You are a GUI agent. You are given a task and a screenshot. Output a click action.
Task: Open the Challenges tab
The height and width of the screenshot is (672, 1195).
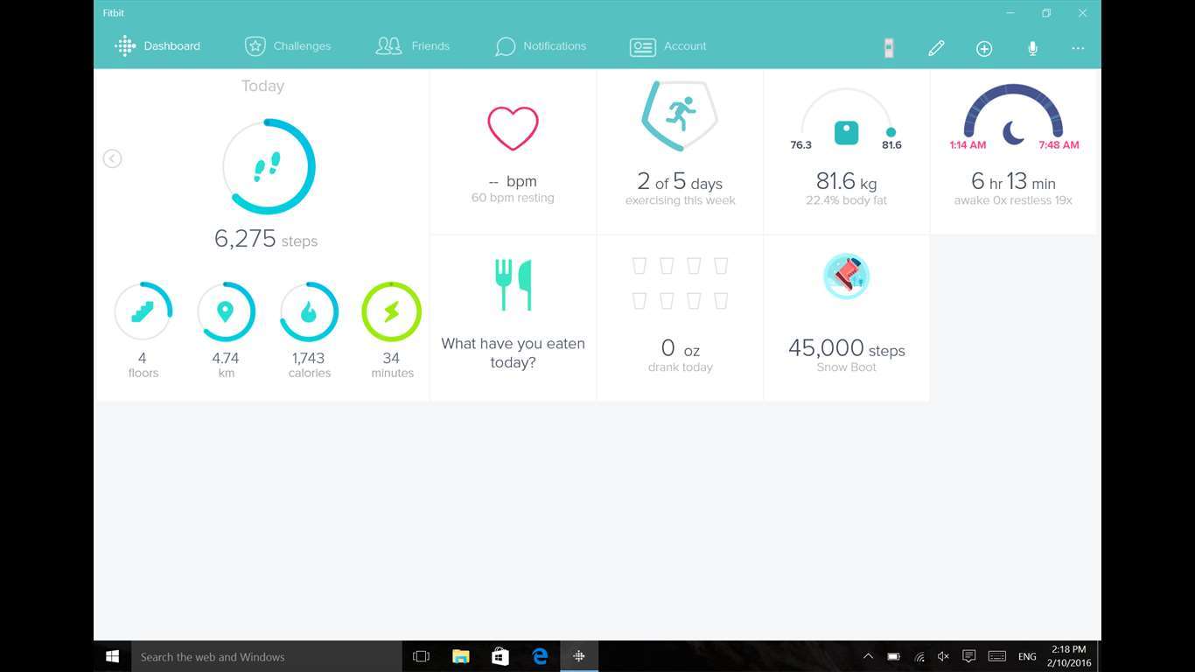click(288, 46)
